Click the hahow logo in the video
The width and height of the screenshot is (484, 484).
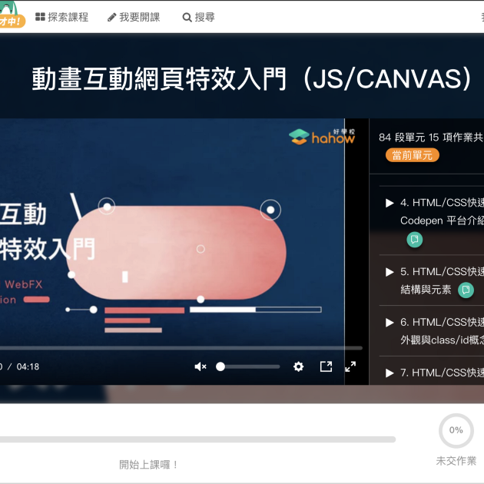322,137
